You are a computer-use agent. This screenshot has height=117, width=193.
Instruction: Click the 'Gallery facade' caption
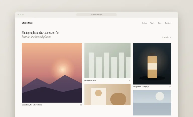click(x=90, y=80)
